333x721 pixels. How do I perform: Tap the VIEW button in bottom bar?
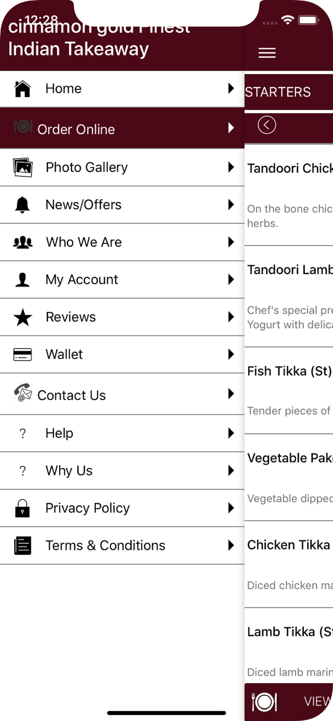tap(316, 702)
